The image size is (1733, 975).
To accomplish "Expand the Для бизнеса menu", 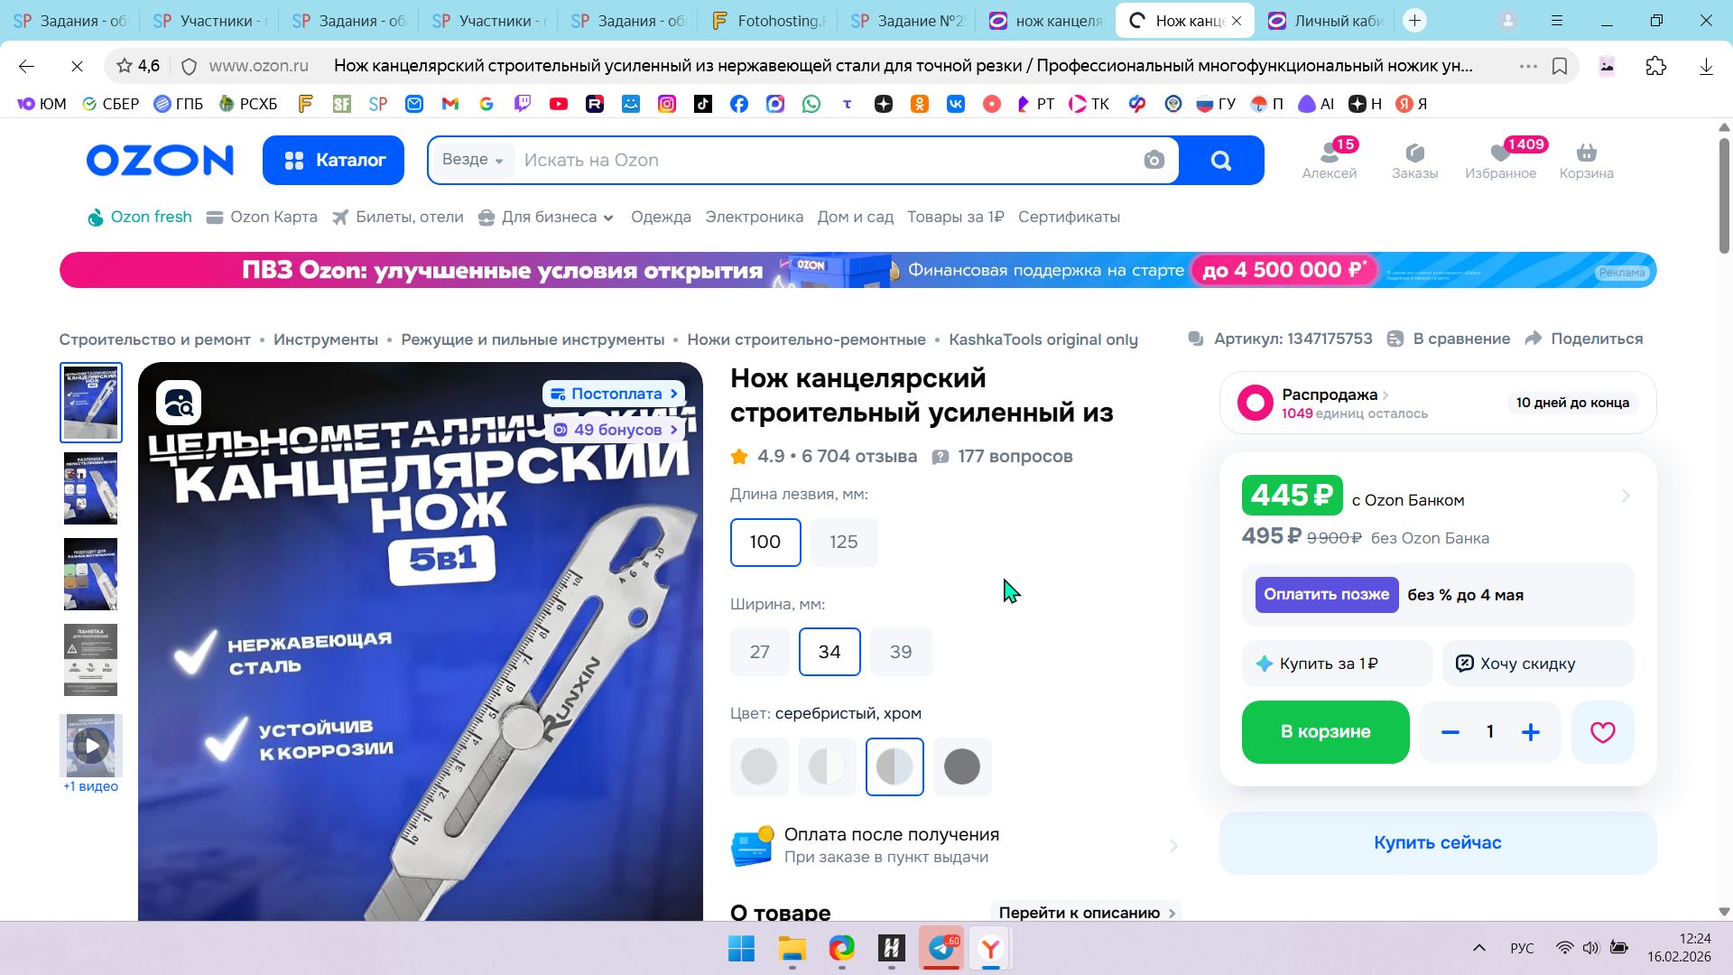I will (x=546, y=218).
